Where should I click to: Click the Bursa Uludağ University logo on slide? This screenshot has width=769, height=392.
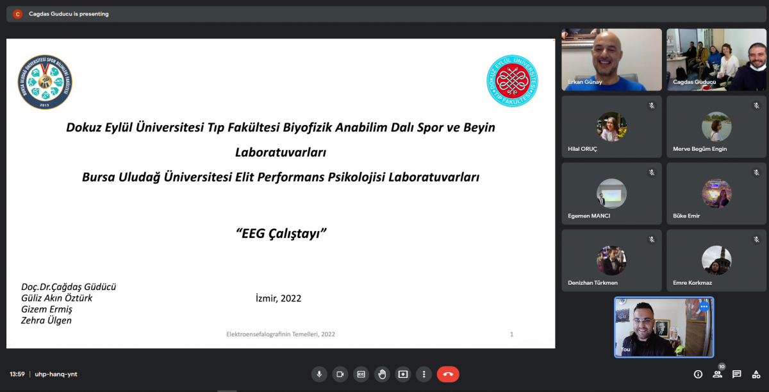pos(45,81)
